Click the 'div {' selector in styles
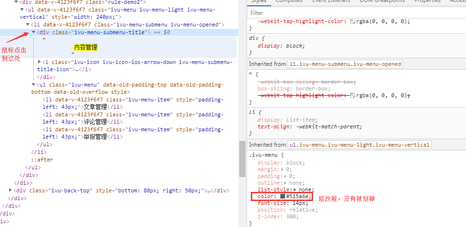The width and height of the screenshot is (466, 227). (257, 38)
